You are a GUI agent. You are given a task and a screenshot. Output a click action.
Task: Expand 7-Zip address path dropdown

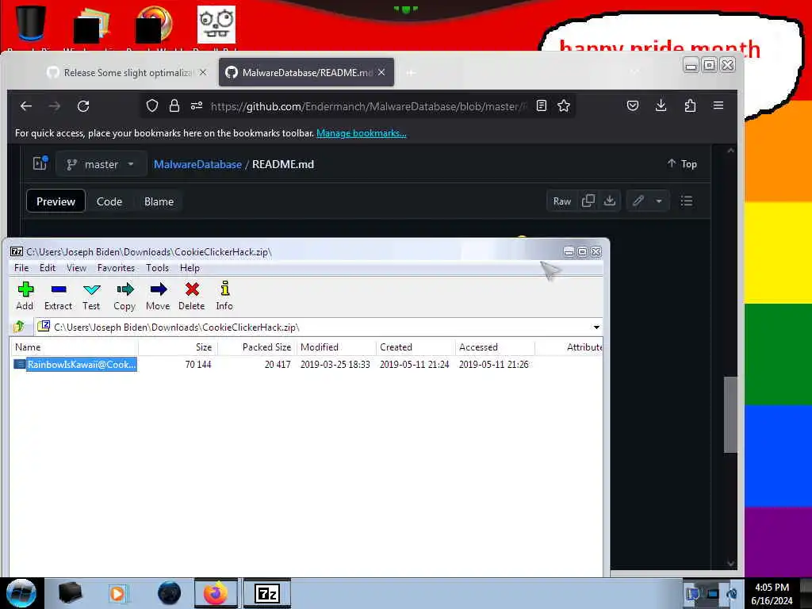coord(596,327)
